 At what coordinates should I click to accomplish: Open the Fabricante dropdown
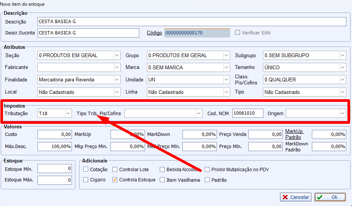pos(117,67)
